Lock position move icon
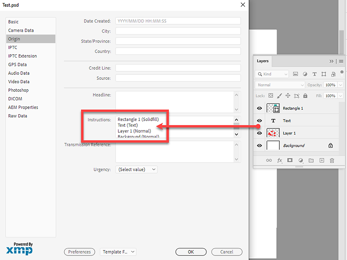The image size is (347, 260). click(288, 96)
